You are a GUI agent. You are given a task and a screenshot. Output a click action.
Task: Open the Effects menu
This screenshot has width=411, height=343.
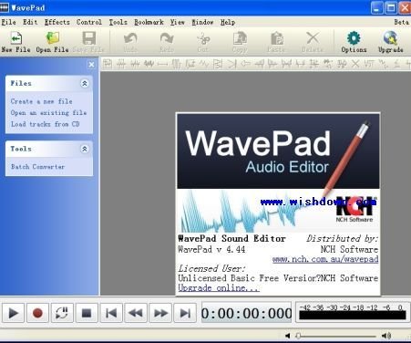(57, 22)
